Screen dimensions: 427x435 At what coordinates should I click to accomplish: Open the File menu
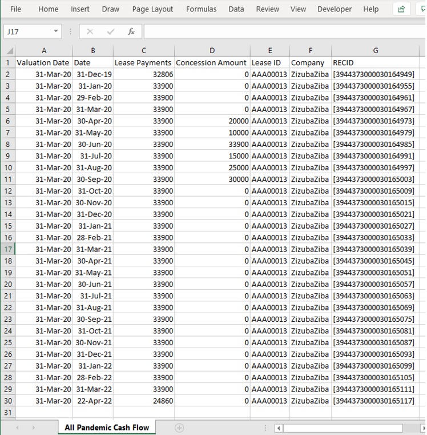15,9
